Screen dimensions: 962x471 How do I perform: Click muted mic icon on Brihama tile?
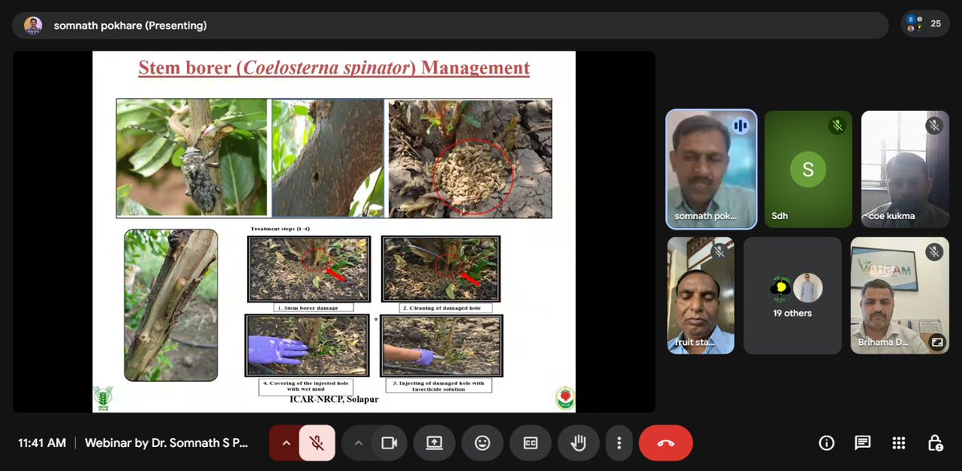[935, 251]
